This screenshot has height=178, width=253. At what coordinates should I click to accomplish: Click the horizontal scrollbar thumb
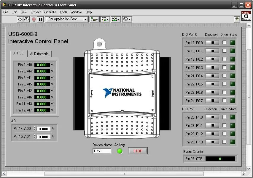[x=124, y=174]
